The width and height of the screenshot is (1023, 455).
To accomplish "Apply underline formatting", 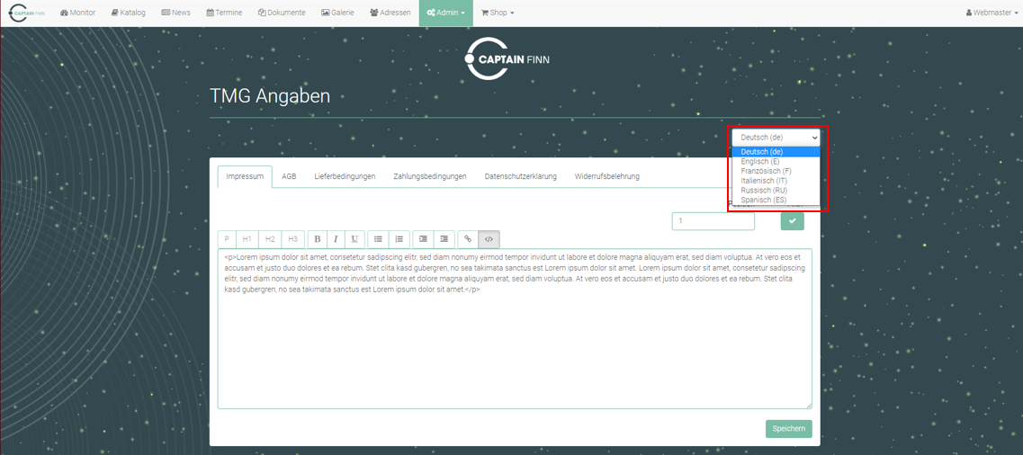I will 354,239.
